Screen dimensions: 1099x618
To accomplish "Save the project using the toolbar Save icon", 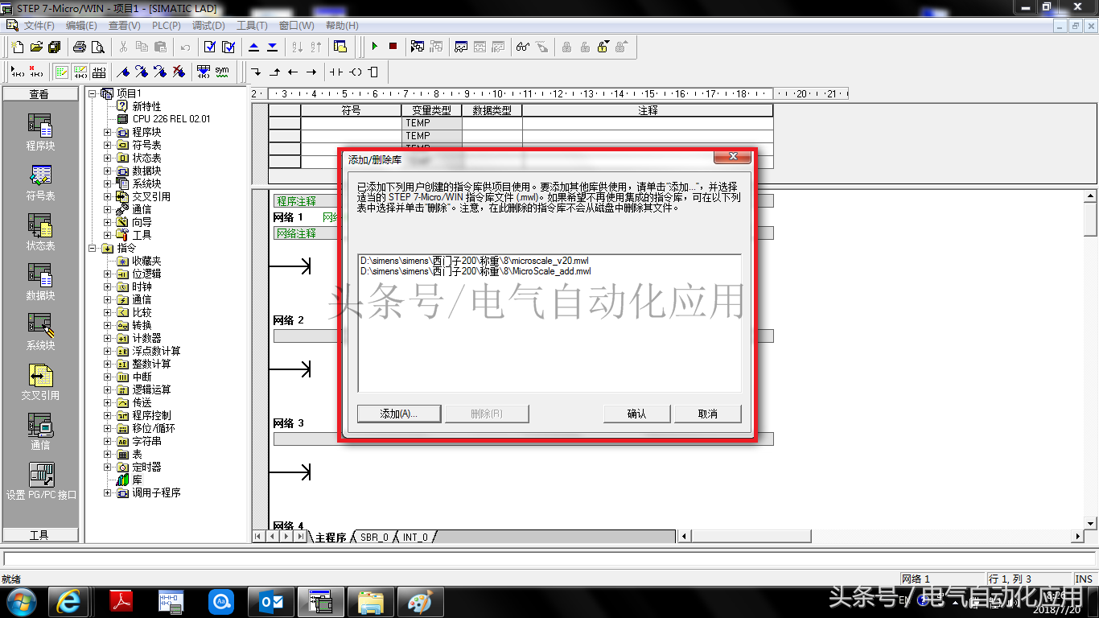I will (55, 47).
